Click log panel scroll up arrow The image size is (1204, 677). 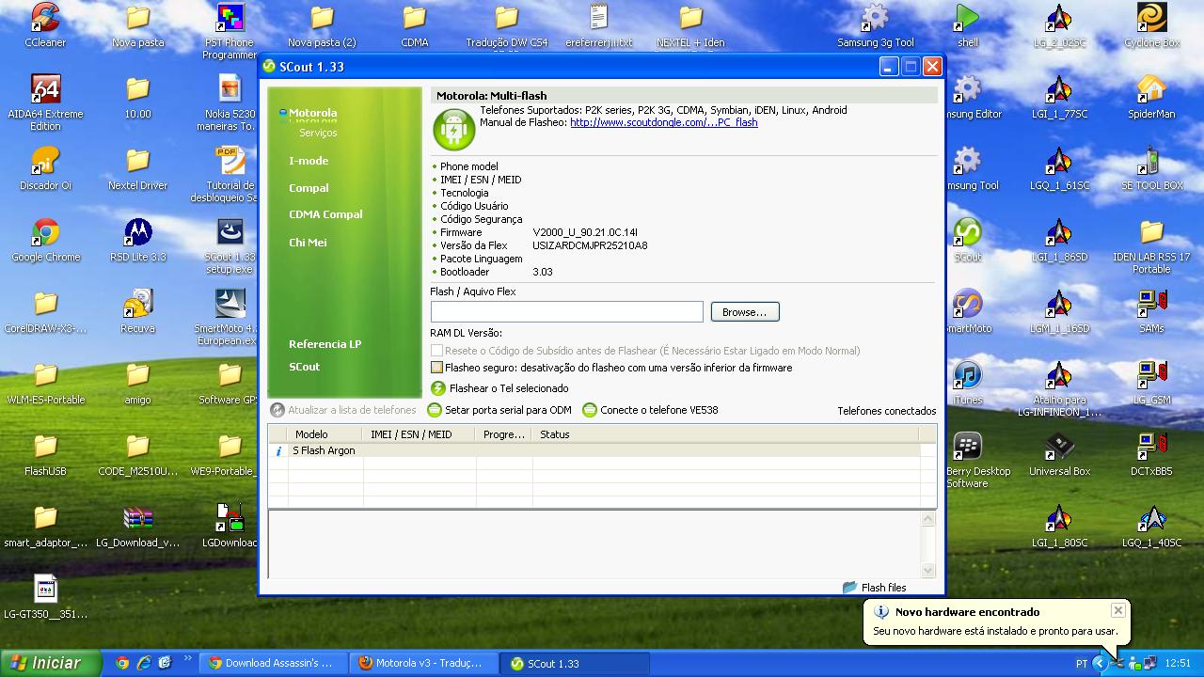pyautogui.click(x=928, y=518)
